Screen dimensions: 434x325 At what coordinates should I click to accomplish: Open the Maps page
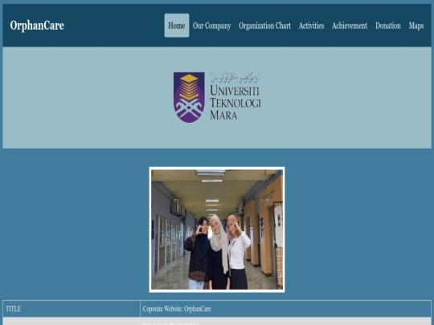coord(416,26)
